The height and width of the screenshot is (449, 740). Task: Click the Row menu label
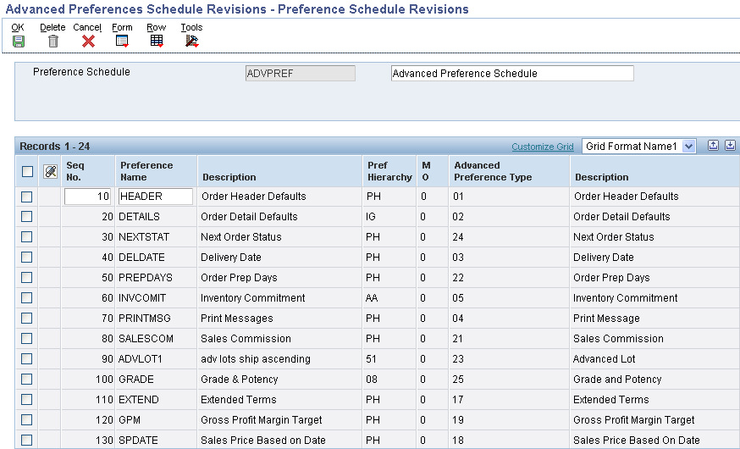tap(156, 27)
